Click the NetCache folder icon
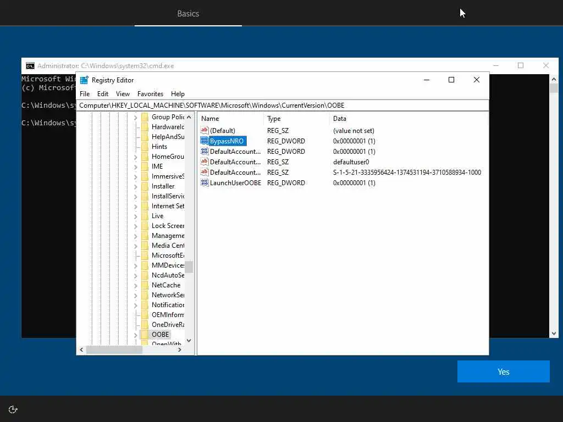Viewport: 563px width, 422px height. tap(145, 285)
